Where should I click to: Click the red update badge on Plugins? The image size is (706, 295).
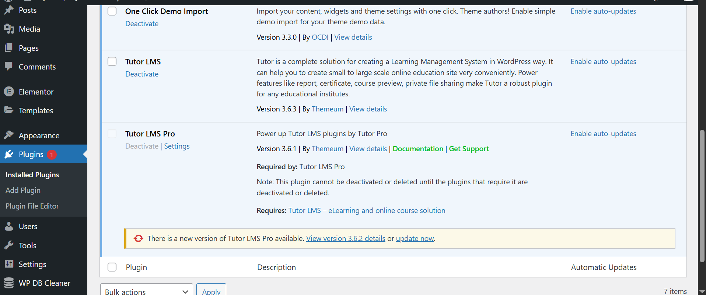[x=52, y=154]
